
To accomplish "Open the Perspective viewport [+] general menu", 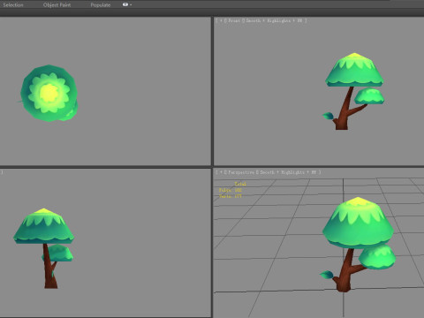I will pos(221,172).
